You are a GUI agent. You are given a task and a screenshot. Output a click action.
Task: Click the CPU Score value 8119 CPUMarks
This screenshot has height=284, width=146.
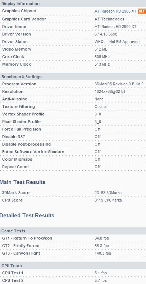point(108,200)
